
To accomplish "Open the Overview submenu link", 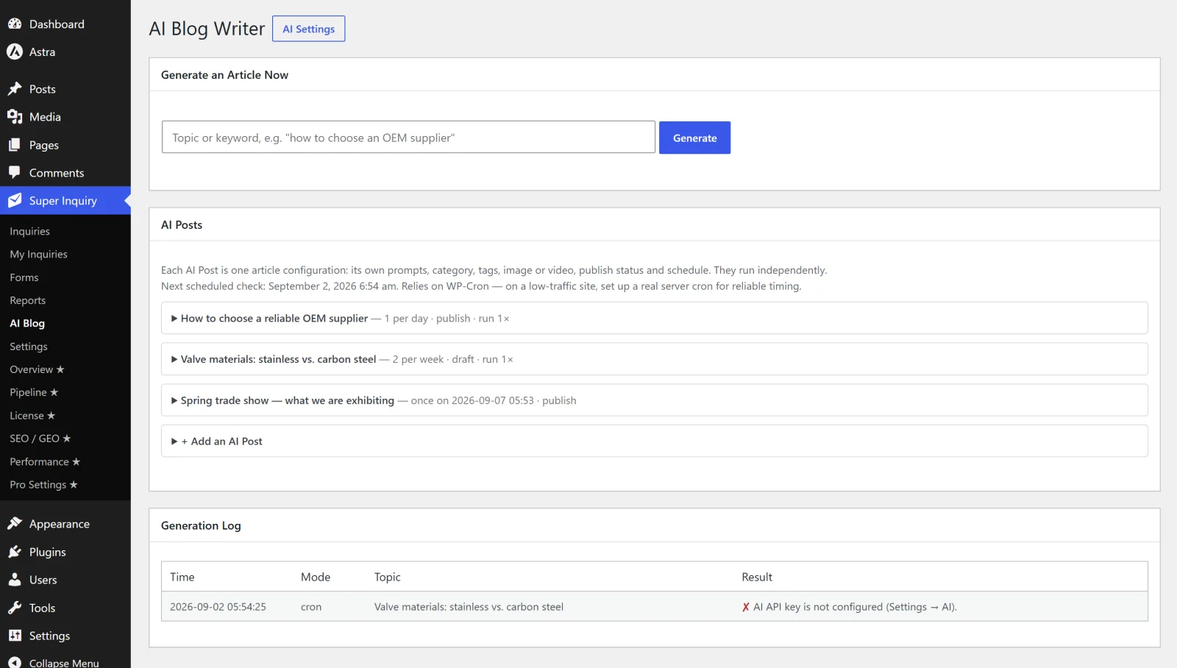I will pos(38,369).
